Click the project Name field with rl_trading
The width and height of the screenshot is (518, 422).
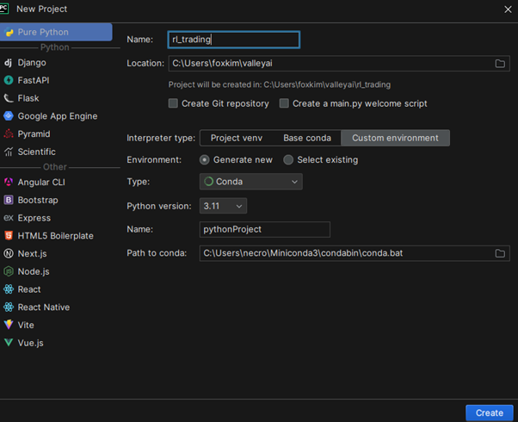pos(234,40)
